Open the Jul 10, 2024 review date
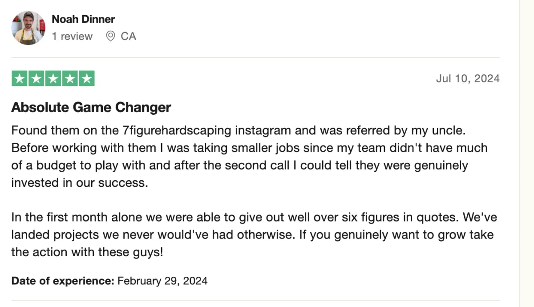Viewport: 534px width, 307px height. pyautogui.click(x=468, y=79)
